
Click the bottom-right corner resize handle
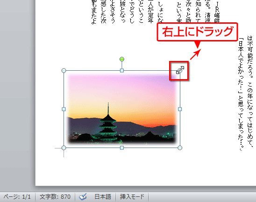180,148
